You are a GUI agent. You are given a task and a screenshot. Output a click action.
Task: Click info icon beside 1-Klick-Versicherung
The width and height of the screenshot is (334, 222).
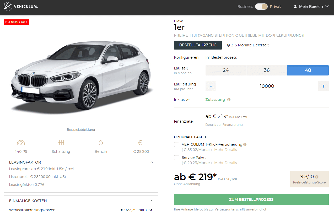(x=245, y=144)
